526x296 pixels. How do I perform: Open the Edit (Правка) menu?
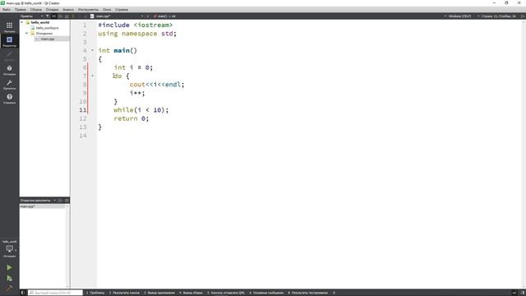pyautogui.click(x=21, y=9)
